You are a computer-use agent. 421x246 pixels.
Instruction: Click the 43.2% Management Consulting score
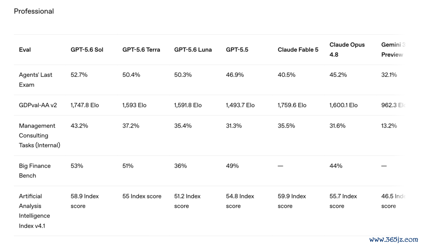(79, 126)
